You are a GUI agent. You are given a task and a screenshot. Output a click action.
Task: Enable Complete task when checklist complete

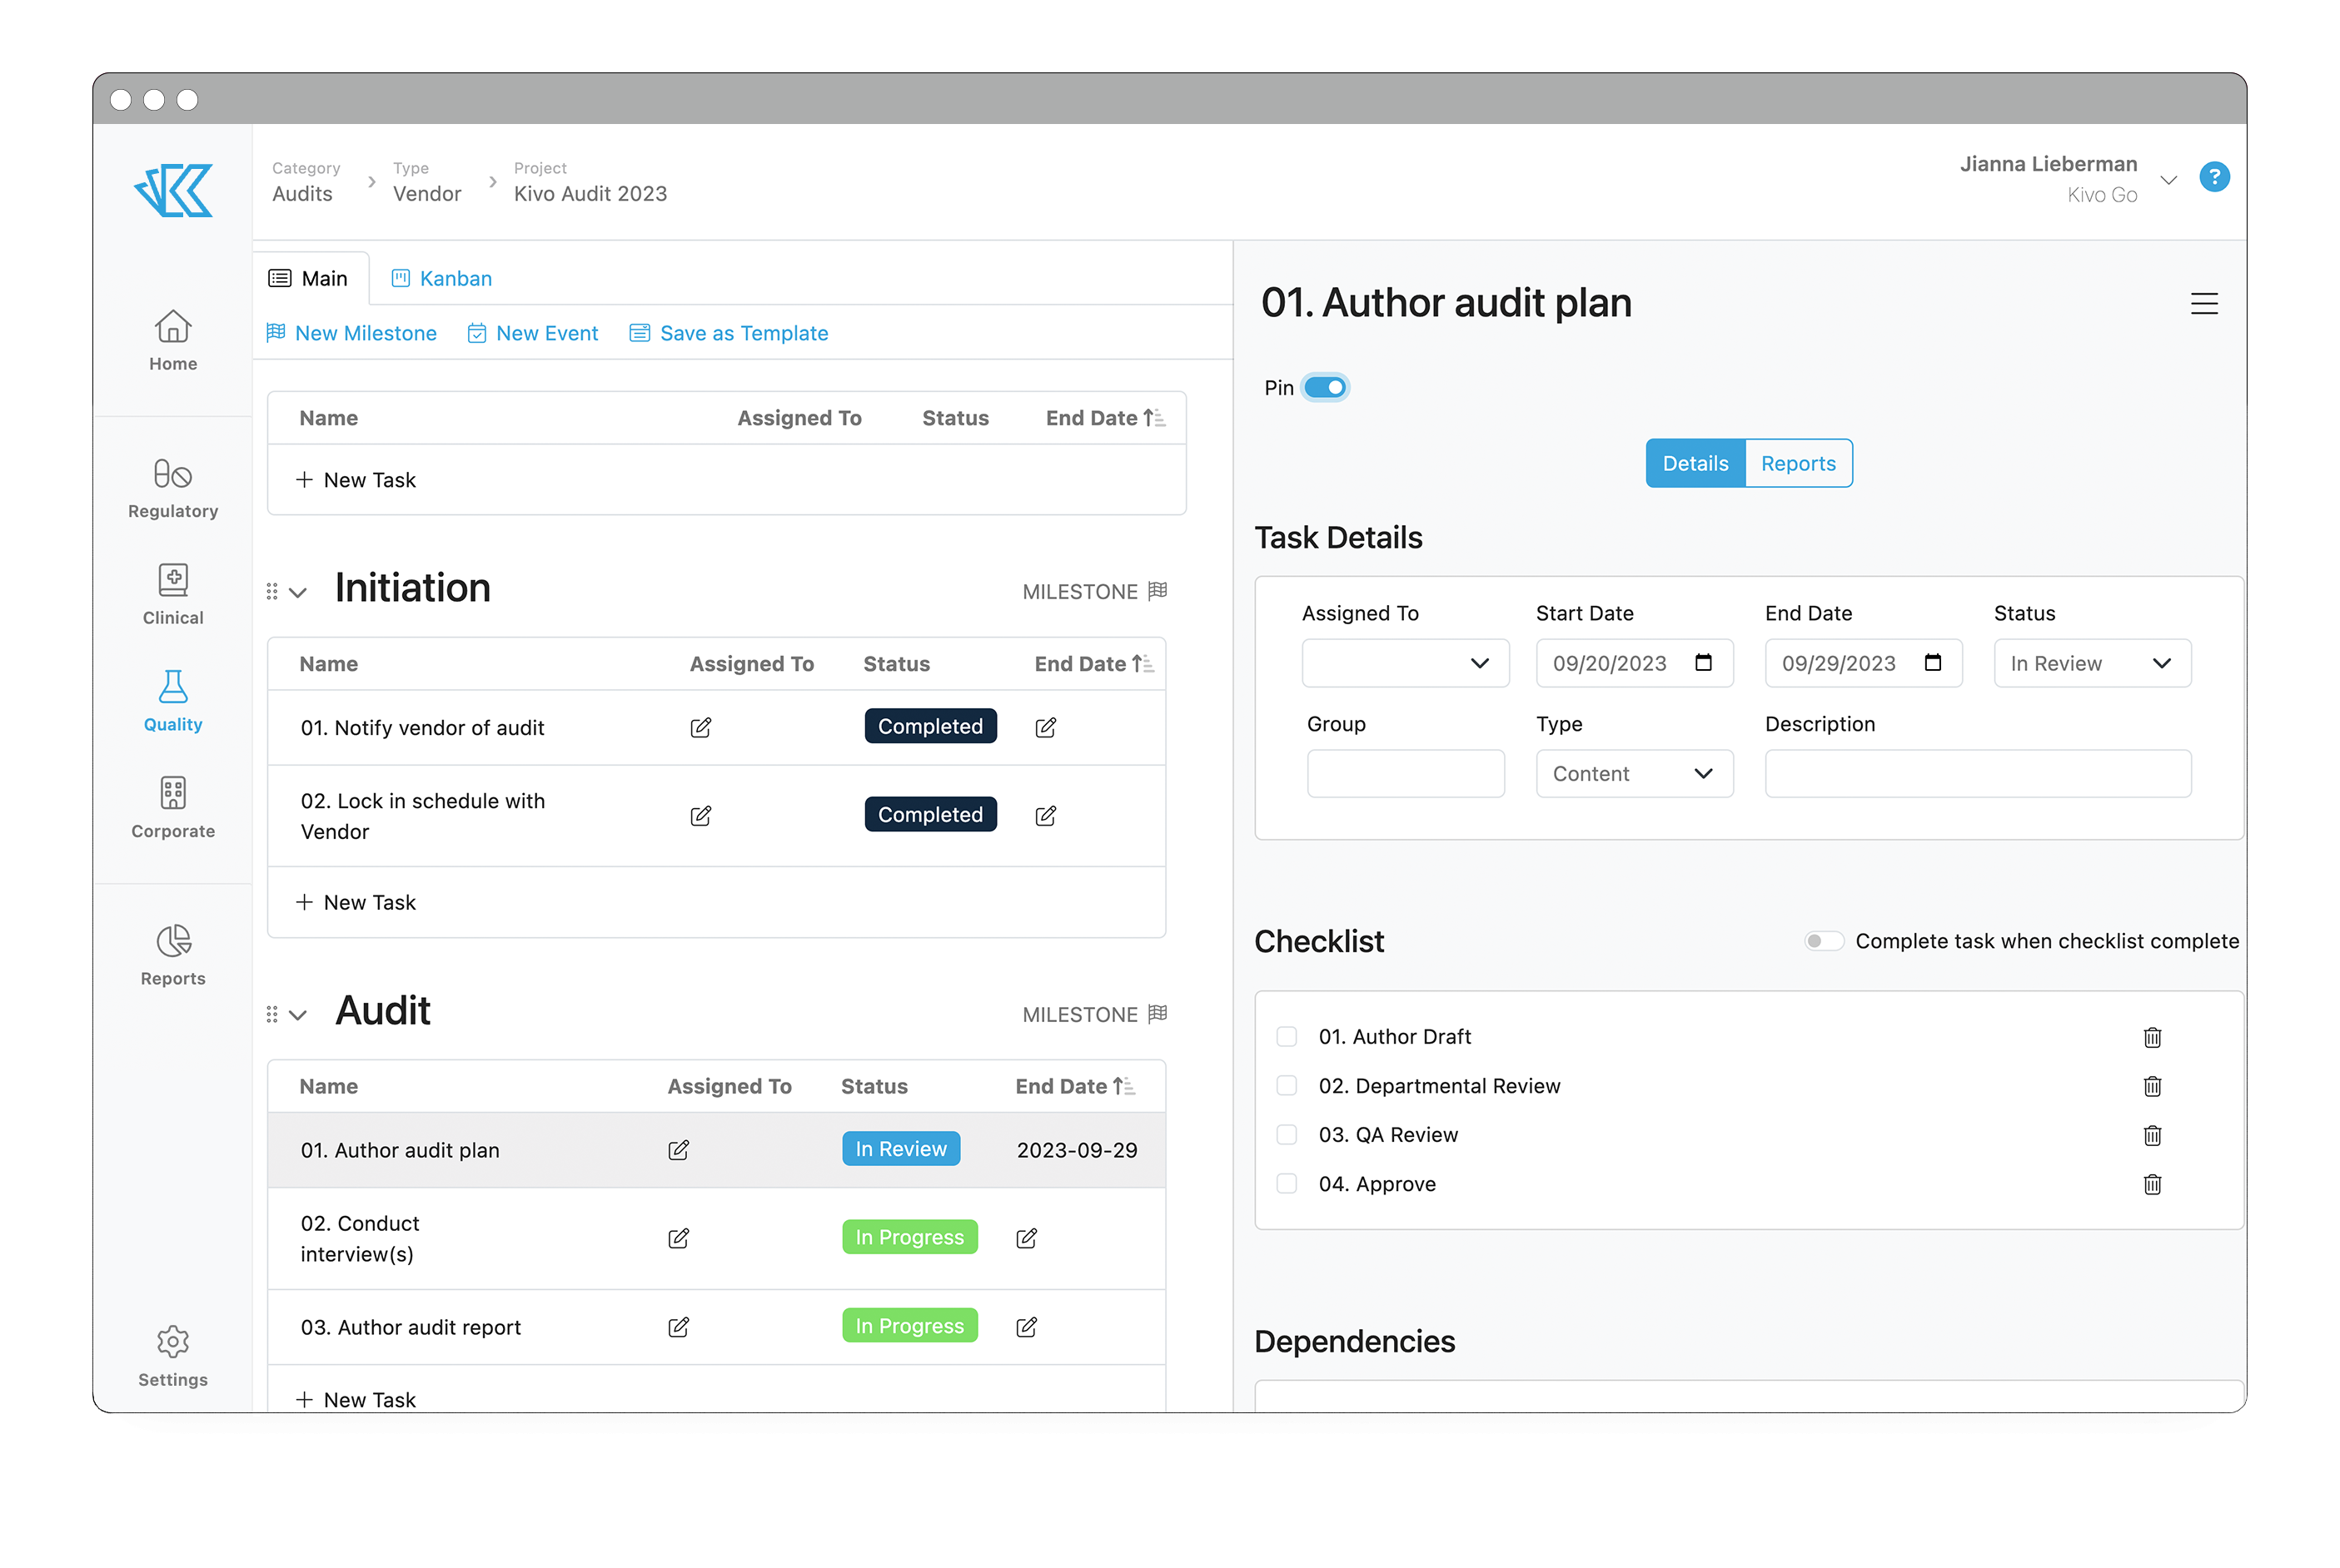1824,941
